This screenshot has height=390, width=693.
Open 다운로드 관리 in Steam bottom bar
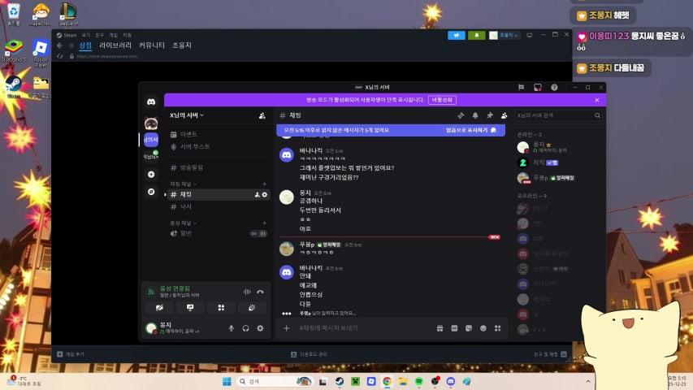(x=309, y=354)
